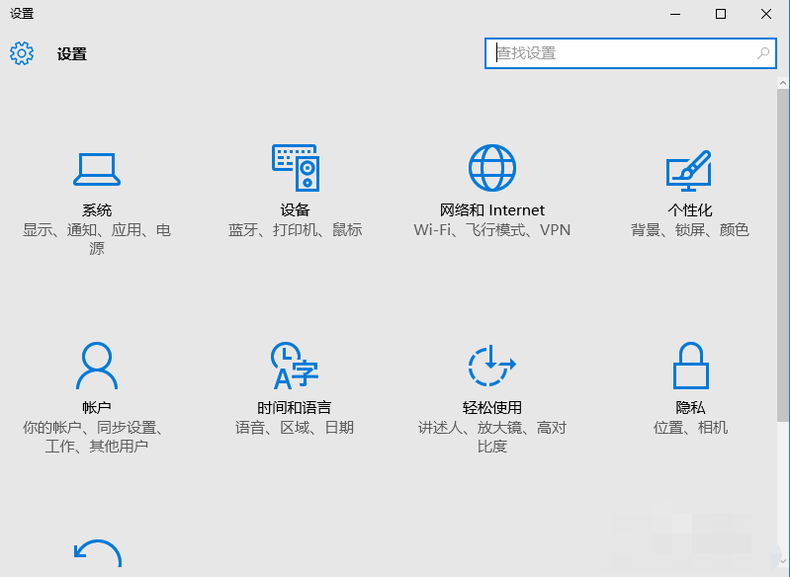Click the vertical scrollbar on the right edge
The image size is (790, 577).
point(783,247)
